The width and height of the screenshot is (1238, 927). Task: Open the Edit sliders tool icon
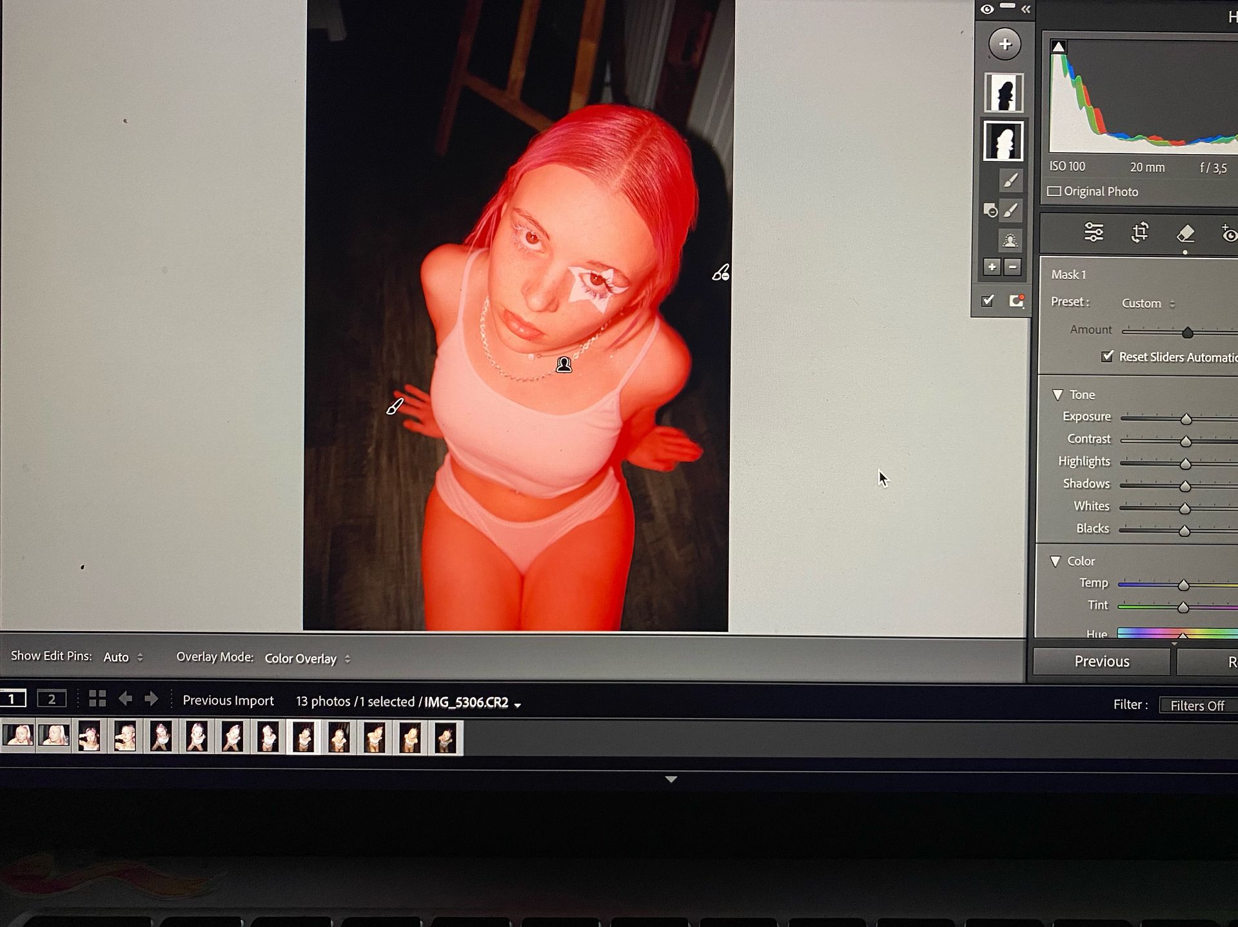[x=1094, y=232]
